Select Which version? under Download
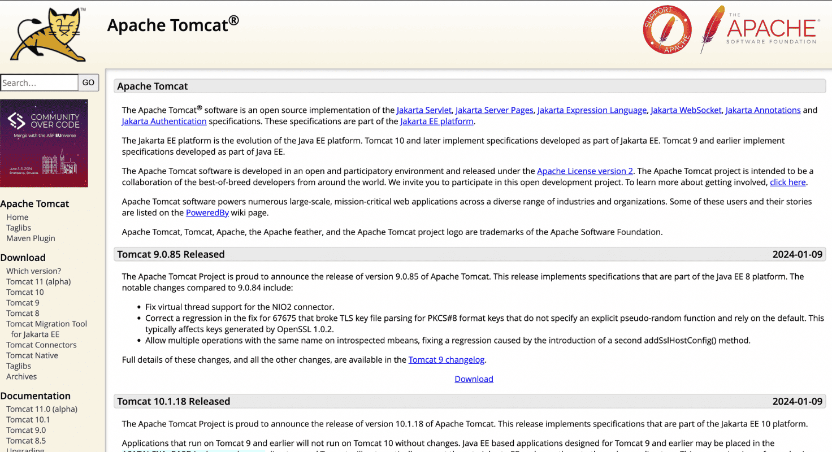The height and width of the screenshot is (452, 832). (33, 271)
